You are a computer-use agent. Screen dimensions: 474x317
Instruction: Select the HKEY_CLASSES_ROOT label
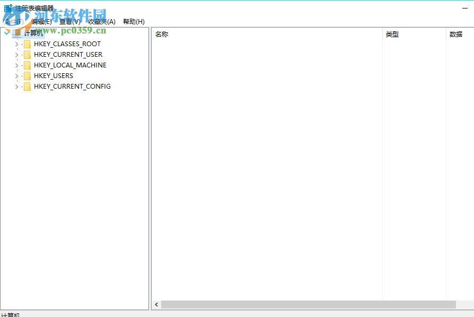point(67,44)
